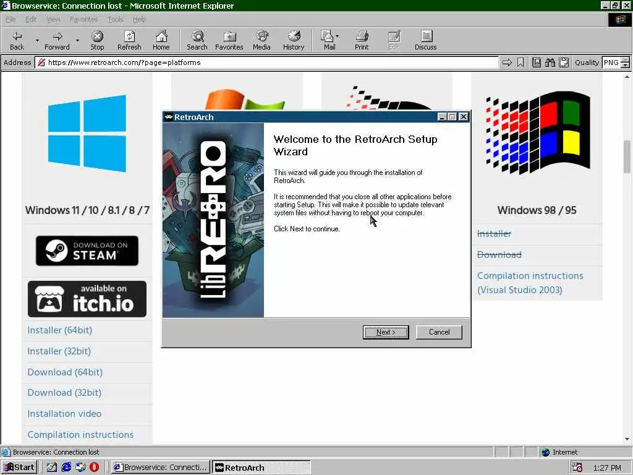Open the Installer (32bit) link
The image size is (633, 475).
(59, 351)
